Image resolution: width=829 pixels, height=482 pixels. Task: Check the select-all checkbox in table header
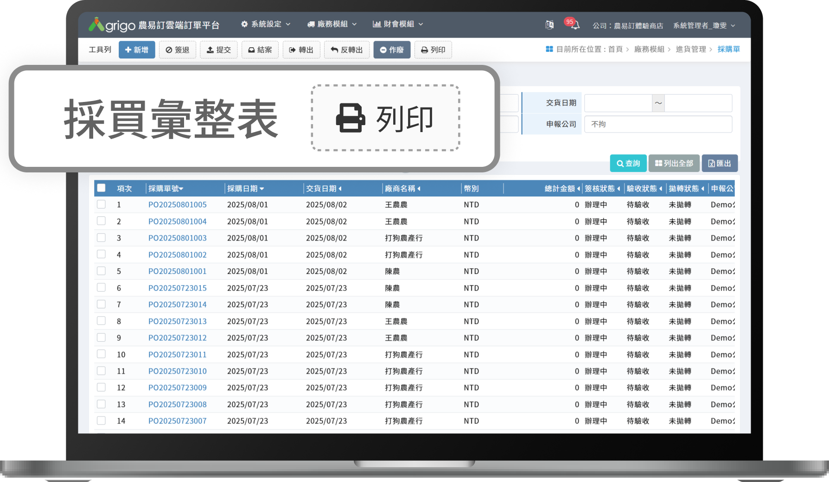click(101, 187)
